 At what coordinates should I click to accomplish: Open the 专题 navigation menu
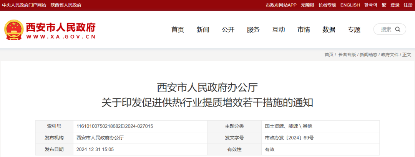point(354,29)
